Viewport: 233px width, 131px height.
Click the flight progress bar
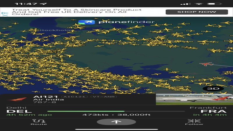tap(116, 111)
